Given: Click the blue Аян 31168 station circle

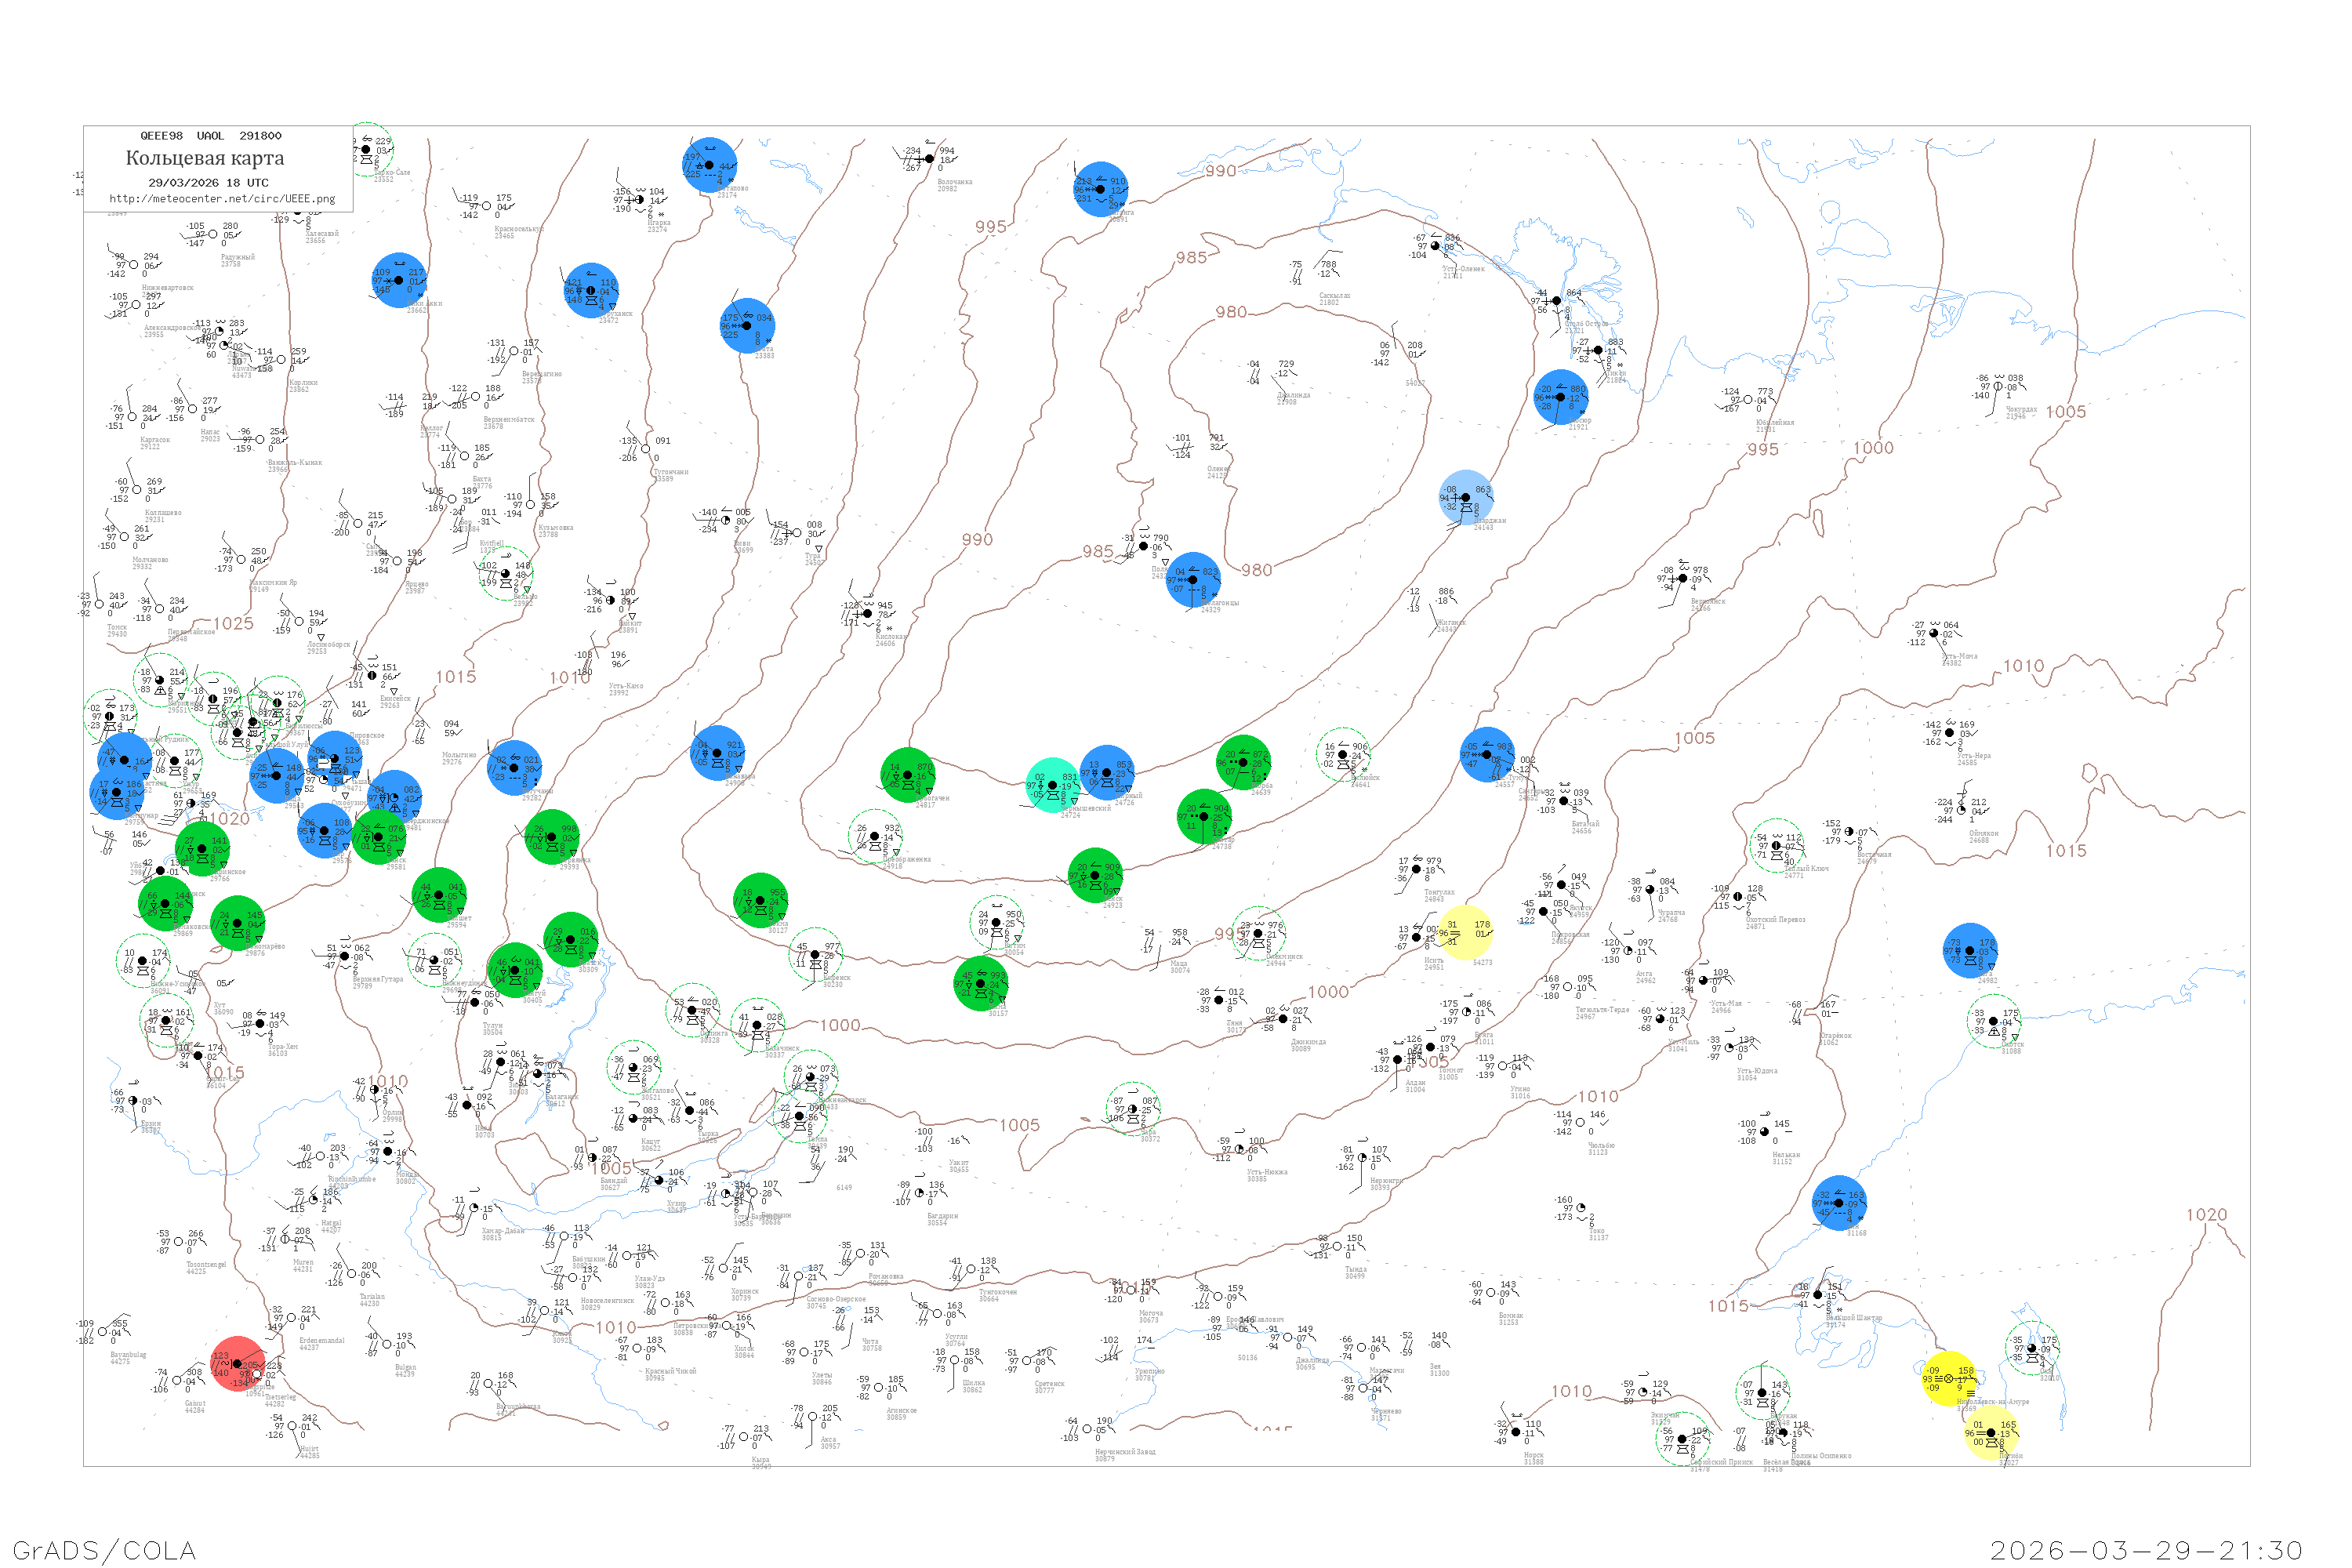Looking at the screenshot, I should point(1838,1203).
